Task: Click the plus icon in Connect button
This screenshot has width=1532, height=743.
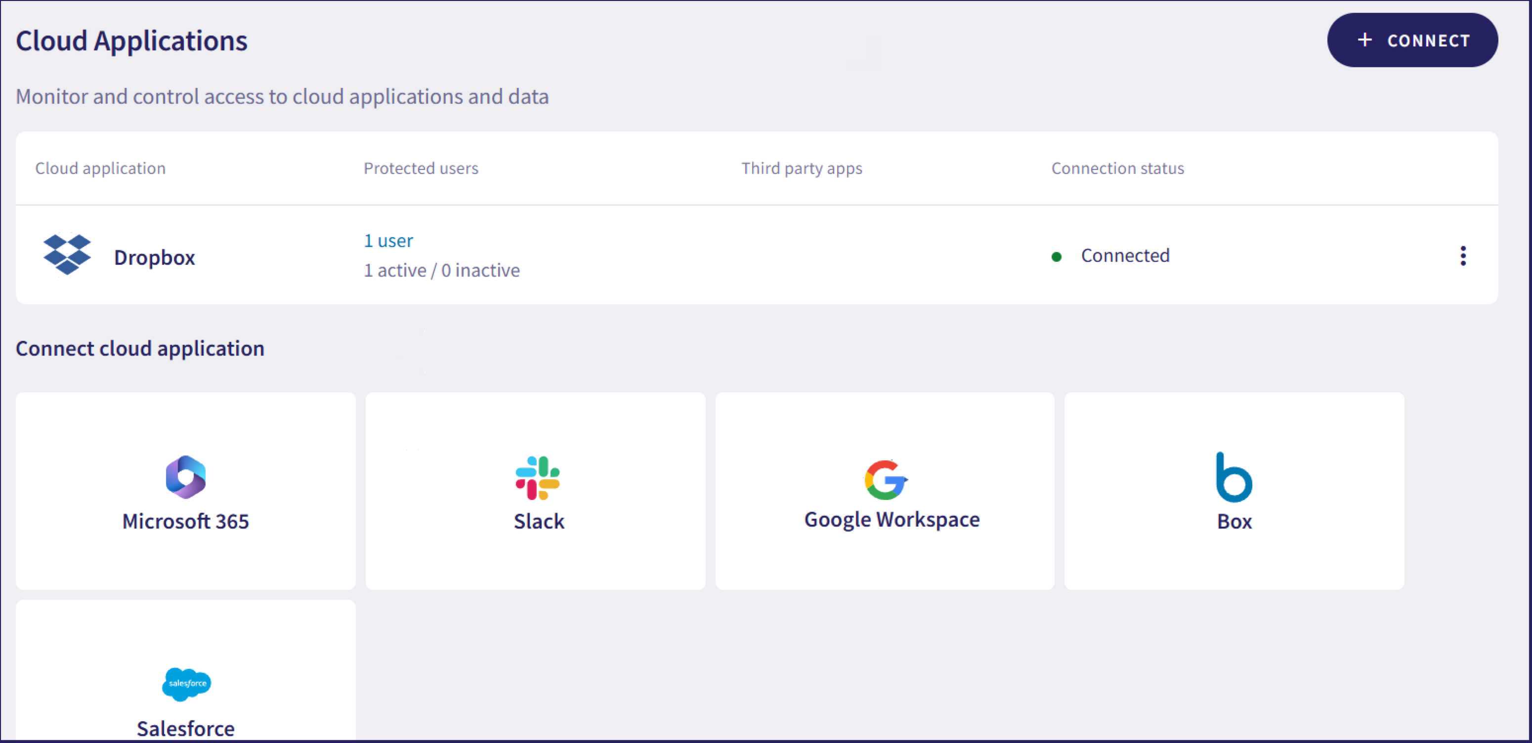Action: [1365, 40]
